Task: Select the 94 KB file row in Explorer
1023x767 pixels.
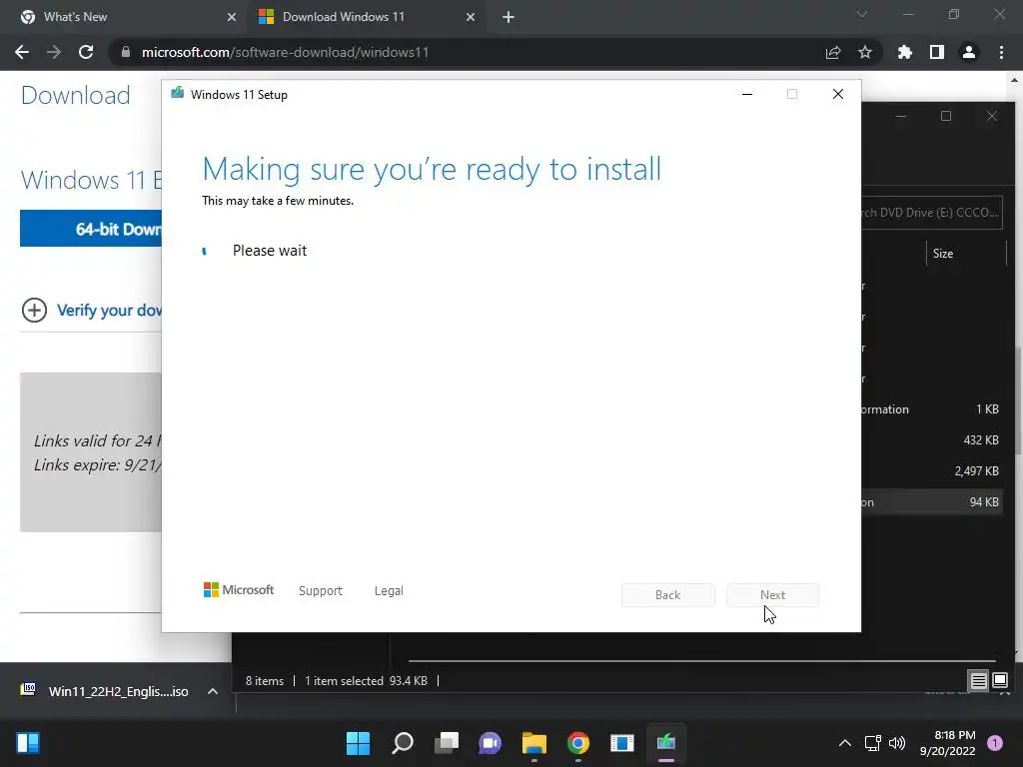Action: tap(931, 501)
